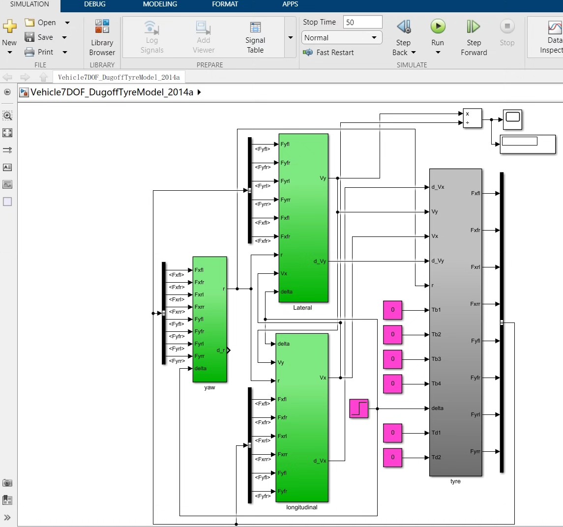Select the constant block feeding Tb3
The image size is (563, 527).
coord(392,359)
